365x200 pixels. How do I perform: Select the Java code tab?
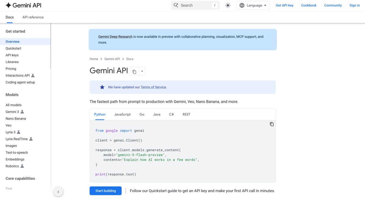(x=157, y=115)
